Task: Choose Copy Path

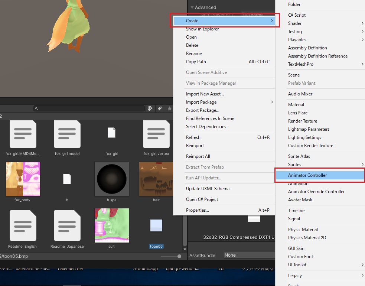Action: coord(224,62)
